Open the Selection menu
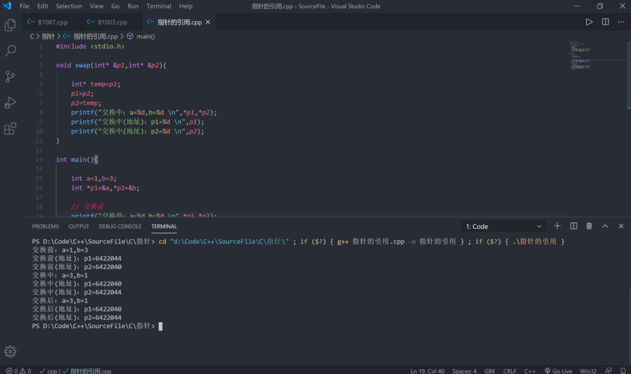Screen dimensions: 631x374 (69, 6)
